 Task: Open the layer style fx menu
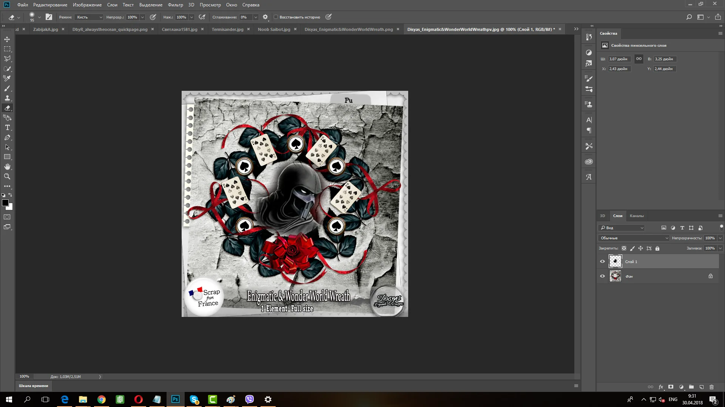pyautogui.click(x=661, y=387)
